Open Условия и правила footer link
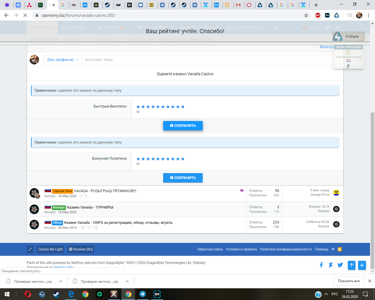The height and width of the screenshot is (300, 375). tap(241, 249)
